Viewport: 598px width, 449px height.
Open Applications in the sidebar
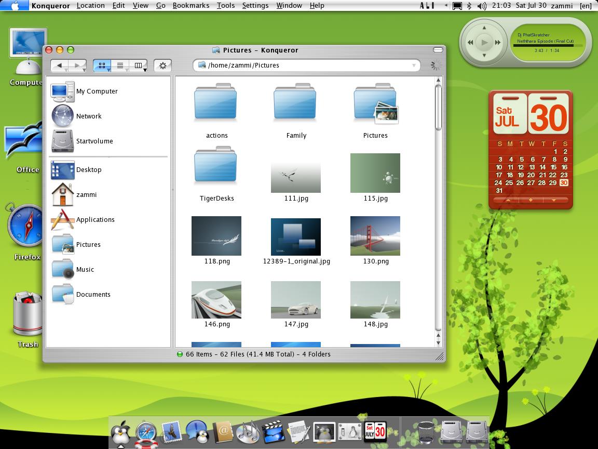pos(83,219)
